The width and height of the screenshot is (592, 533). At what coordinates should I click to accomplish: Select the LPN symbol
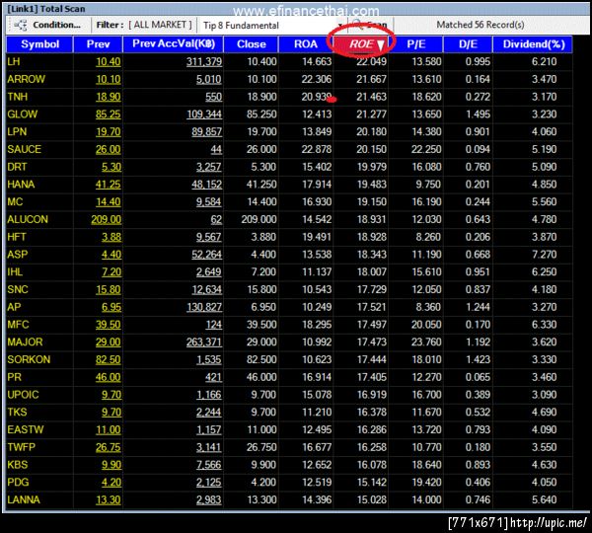tap(17, 132)
